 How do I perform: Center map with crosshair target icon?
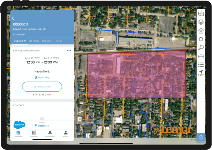click(201, 39)
